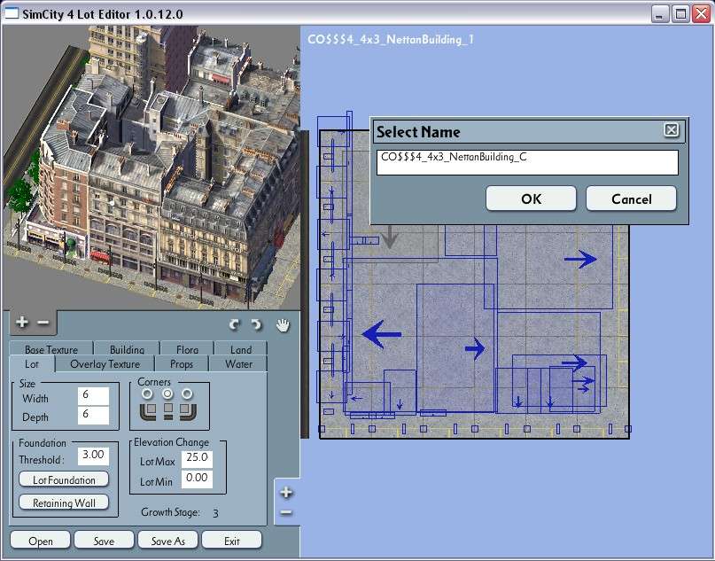The height and width of the screenshot is (561, 715).
Task: Select the right corner radio button
Action: [x=188, y=393]
